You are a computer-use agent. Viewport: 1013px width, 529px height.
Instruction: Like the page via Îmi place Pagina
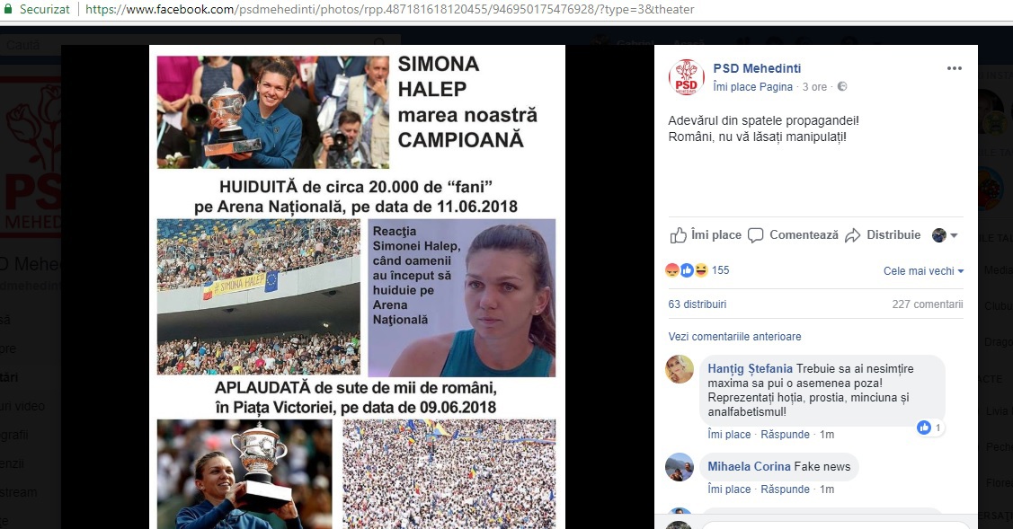pyautogui.click(x=752, y=86)
